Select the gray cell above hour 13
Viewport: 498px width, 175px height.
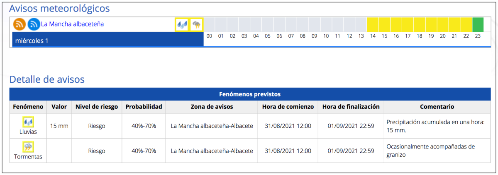361,24
